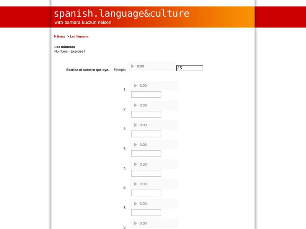Click the Ejemplo answer field containing 25
Image resolution: width=306 pixels, height=229 pixels.
pos(189,68)
